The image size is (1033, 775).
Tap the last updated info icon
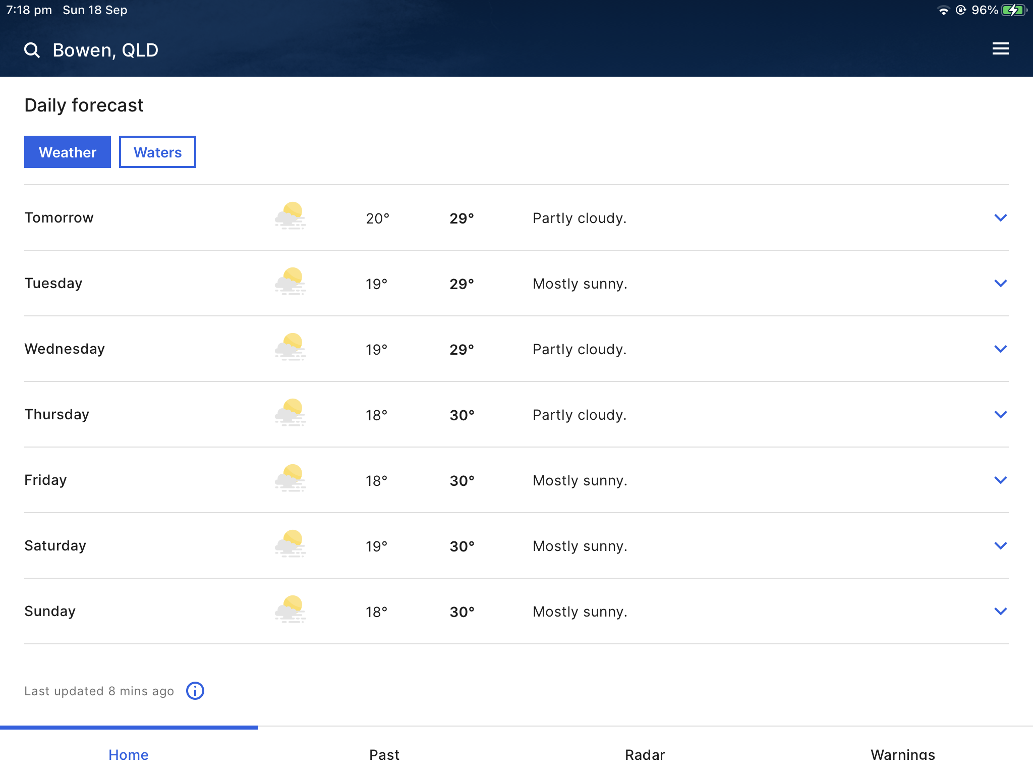[195, 691]
